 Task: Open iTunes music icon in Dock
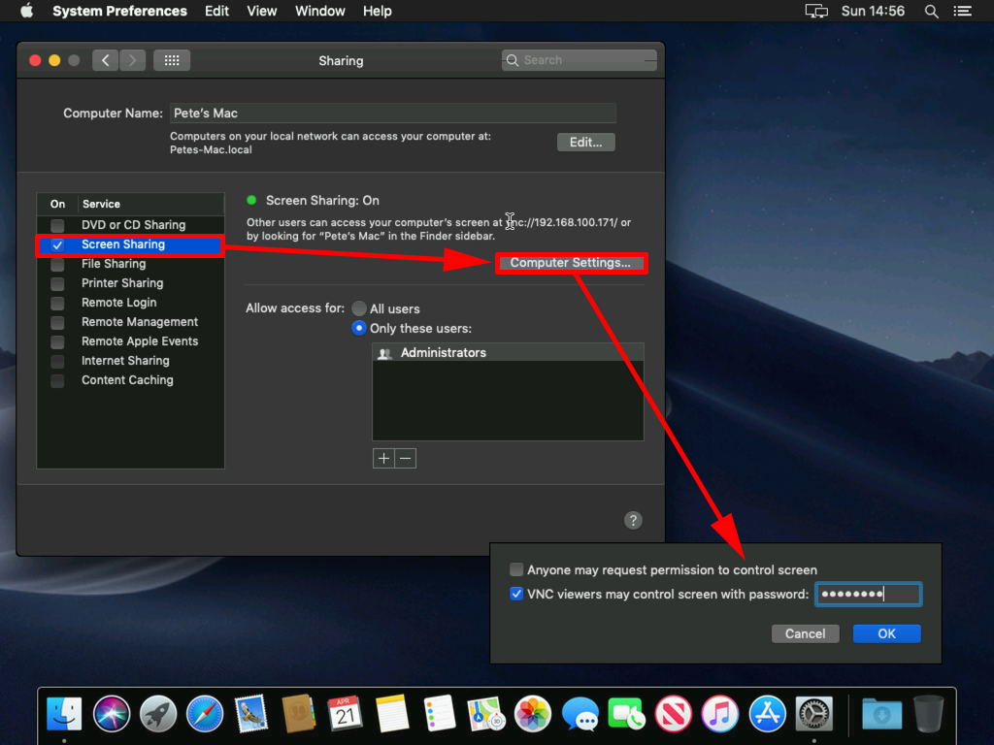(x=720, y=713)
